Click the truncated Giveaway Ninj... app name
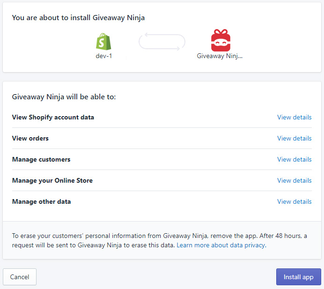Image resolution: width=324 pixels, height=289 pixels. tap(220, 56)
